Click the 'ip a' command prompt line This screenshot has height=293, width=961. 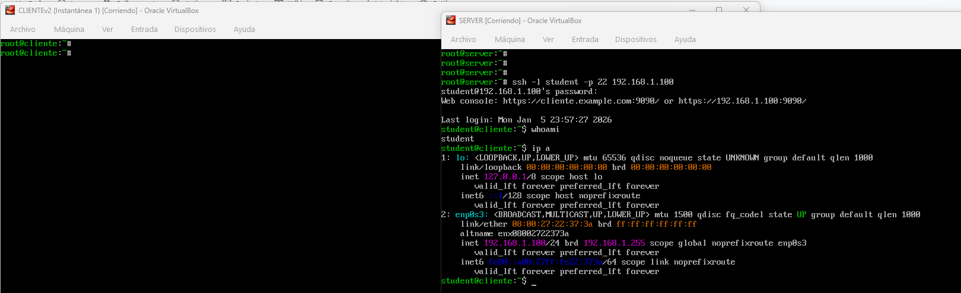pos(496,148)
